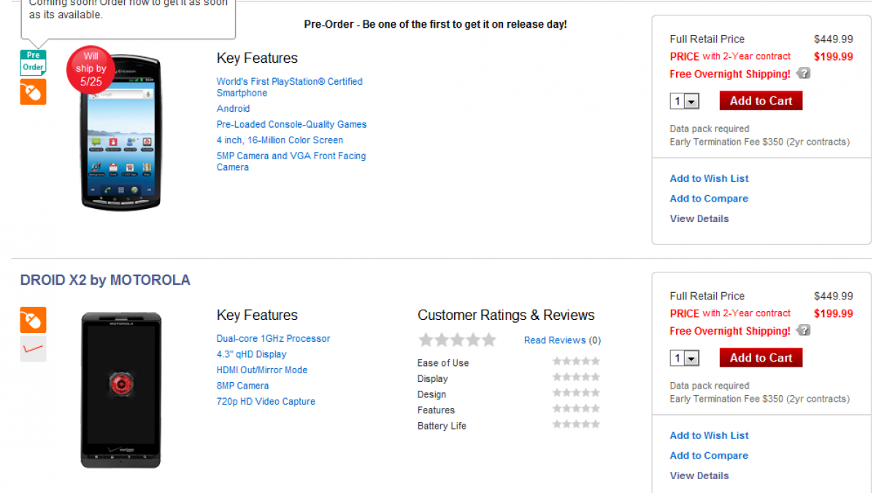Open the quantity dropdown for the pre-order phone
876x493 pixels.
click(x=685, y=102)
